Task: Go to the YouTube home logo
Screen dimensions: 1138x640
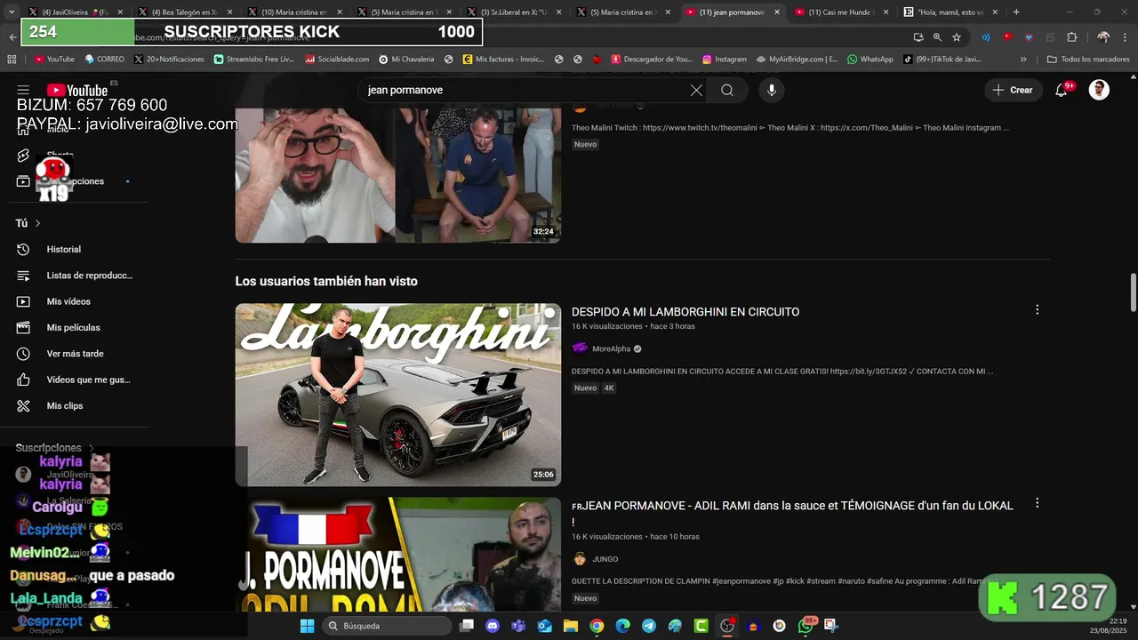Action: point(77,90)
